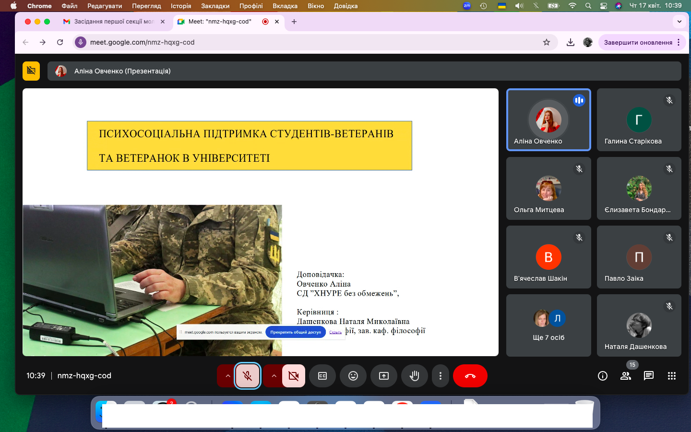Click the address bar URL field
Image resolution: width=691 pixels, height=432 pixels.
tap(315, 42)
